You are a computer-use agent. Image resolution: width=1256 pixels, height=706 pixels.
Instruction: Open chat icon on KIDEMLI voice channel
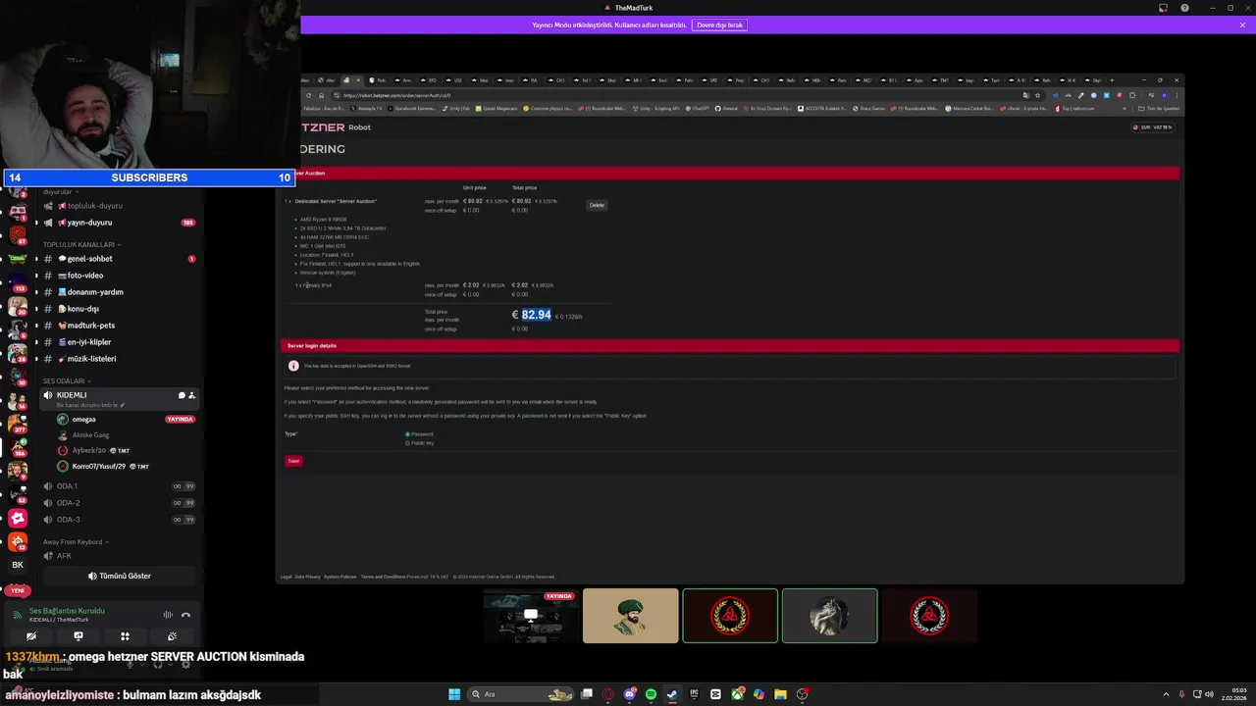pos(182,395)
